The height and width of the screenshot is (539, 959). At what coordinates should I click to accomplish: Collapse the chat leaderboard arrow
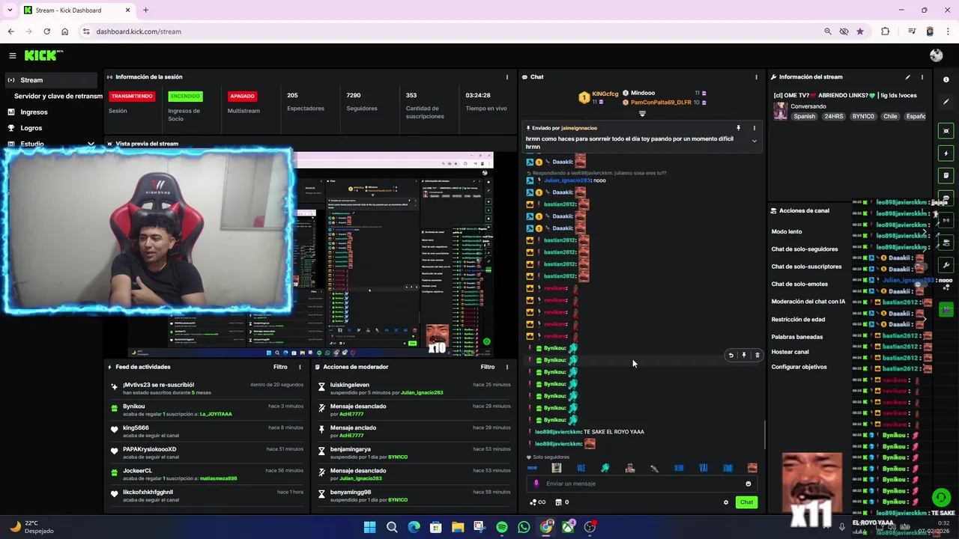[642, 114]
